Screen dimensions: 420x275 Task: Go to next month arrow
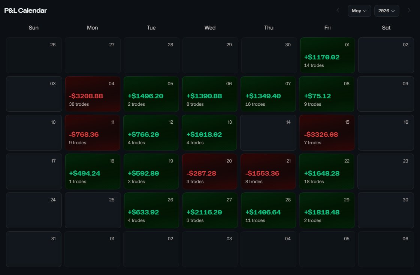pos(409,10)
